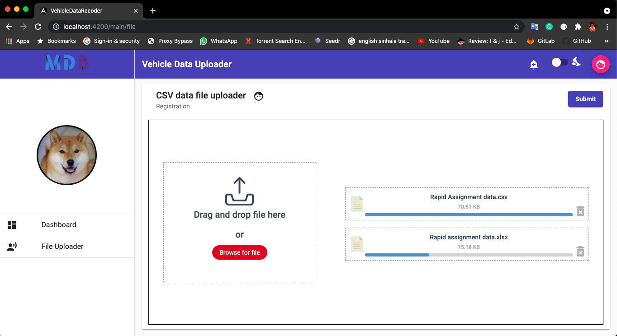Reload the page
617x336 pixels.
click(x=38, y=27)
